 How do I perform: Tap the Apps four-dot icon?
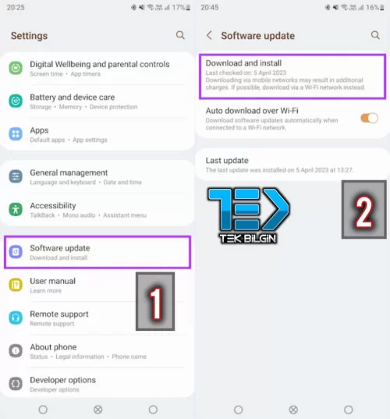(16, 134)
